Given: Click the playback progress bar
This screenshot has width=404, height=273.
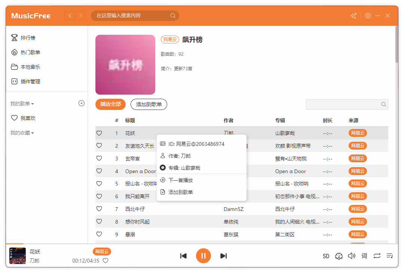Looking at the screenshot, I should click(x=202, y=243).
